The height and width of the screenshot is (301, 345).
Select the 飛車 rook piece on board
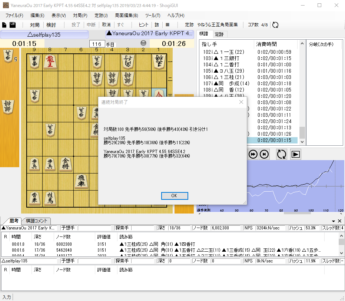coord(82,181)
